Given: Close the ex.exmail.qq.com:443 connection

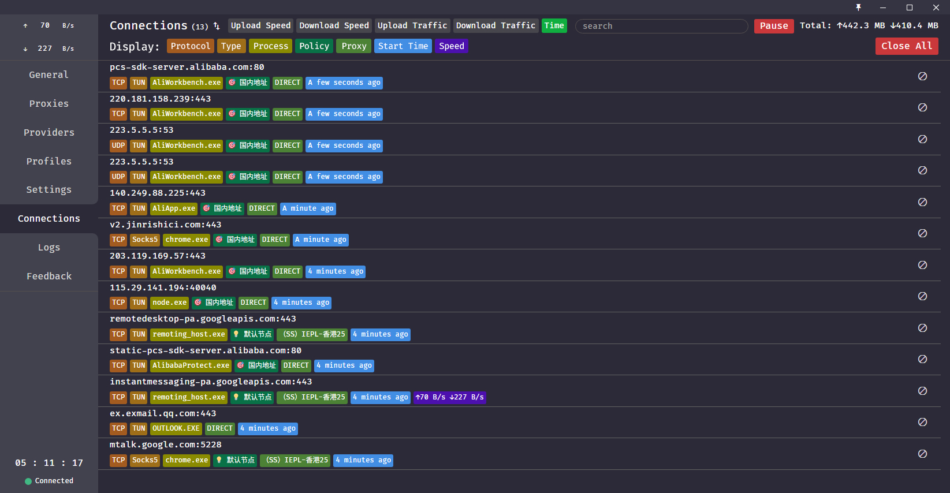Looking at the screenshot, I should 922,422.
